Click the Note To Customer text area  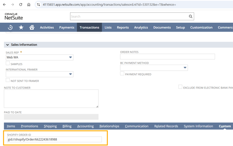pyautogui.click(x=51, y=99)
